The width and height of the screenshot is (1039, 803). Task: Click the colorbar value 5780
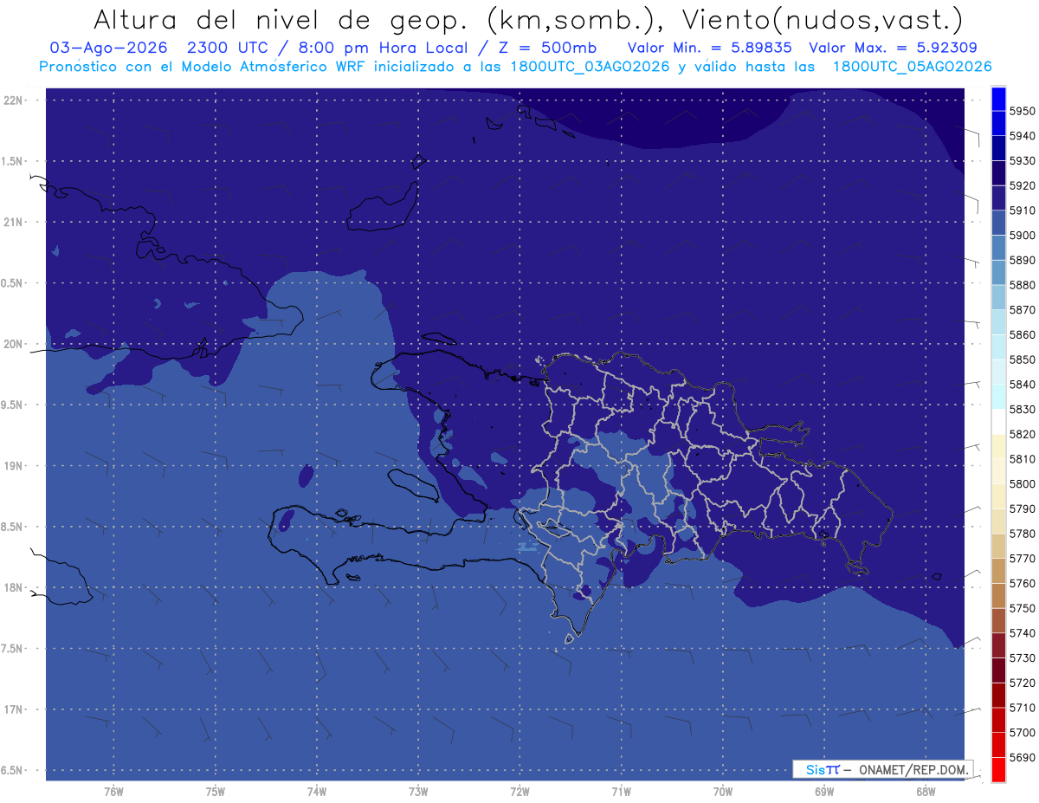1023,534
